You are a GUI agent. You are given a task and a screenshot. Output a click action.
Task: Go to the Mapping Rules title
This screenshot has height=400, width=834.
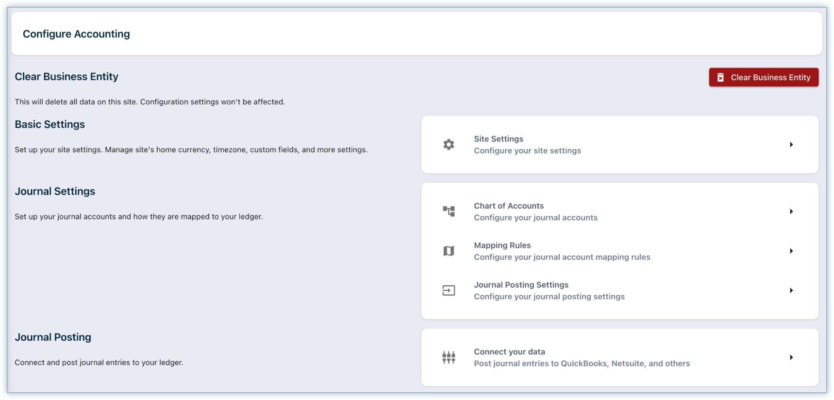pos(502,245)
